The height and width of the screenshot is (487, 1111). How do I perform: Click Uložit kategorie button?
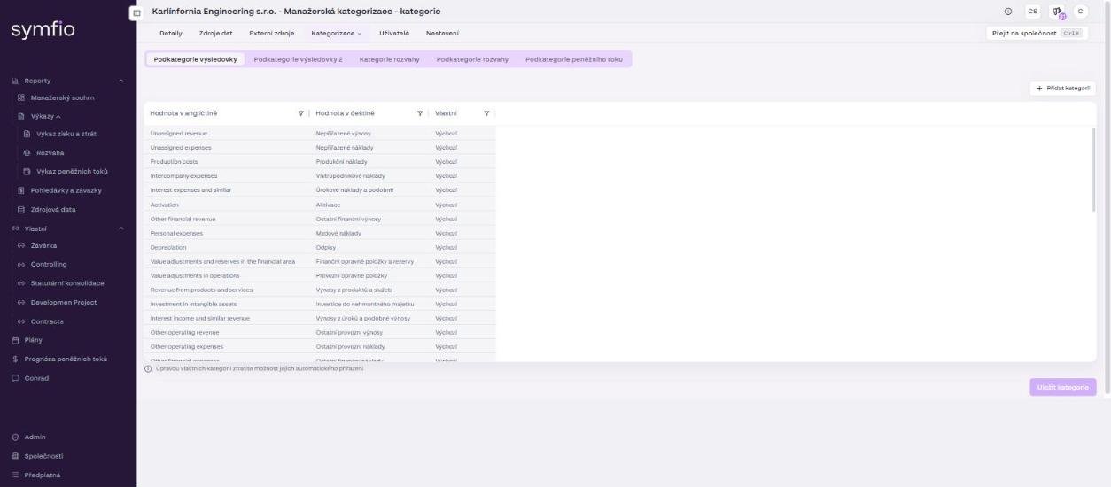[x=1062, y=387]
